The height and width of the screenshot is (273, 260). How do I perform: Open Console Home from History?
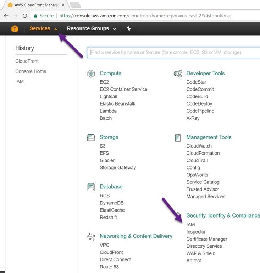[31, 71]
